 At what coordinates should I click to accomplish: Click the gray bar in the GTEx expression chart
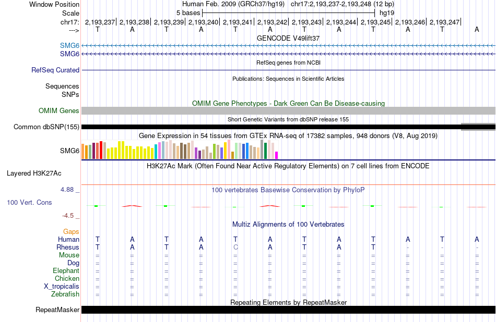[x=262, y=150]
